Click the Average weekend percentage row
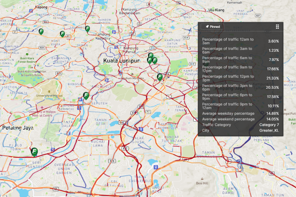 click(240, 119)
